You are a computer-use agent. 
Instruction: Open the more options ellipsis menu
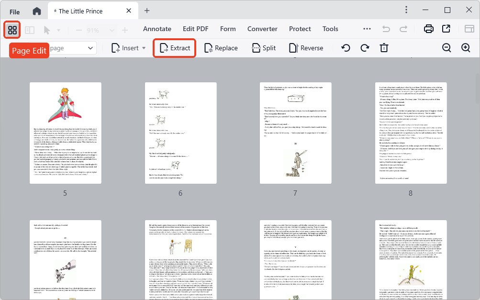coord(367,29)
